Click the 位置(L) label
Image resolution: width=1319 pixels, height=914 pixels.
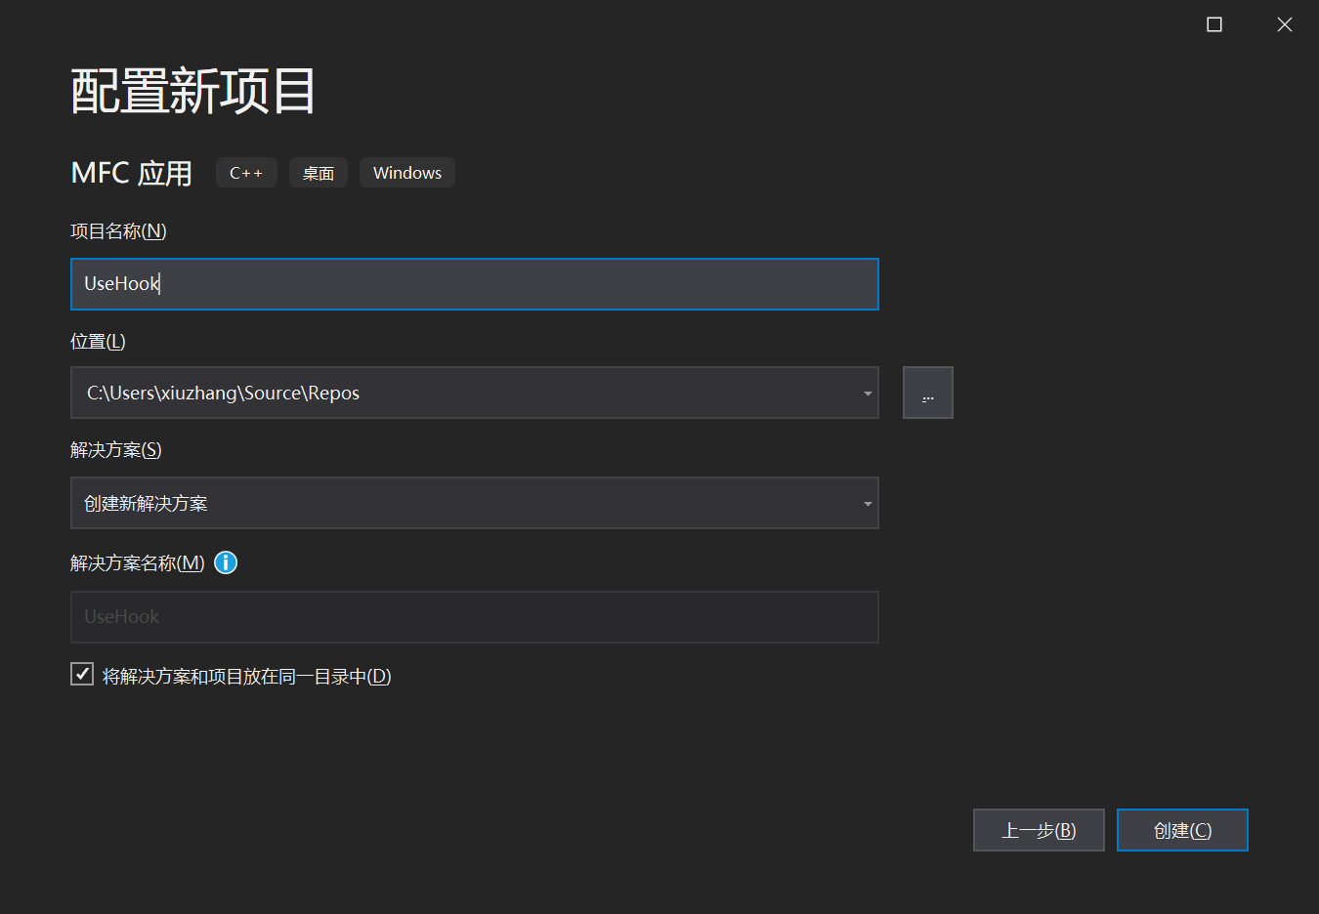click(x=98, y=342)
